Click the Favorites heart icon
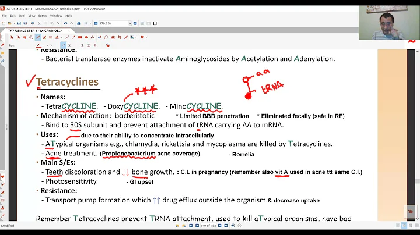The width and height of the screenshot is (420, 235). [142, 37]
